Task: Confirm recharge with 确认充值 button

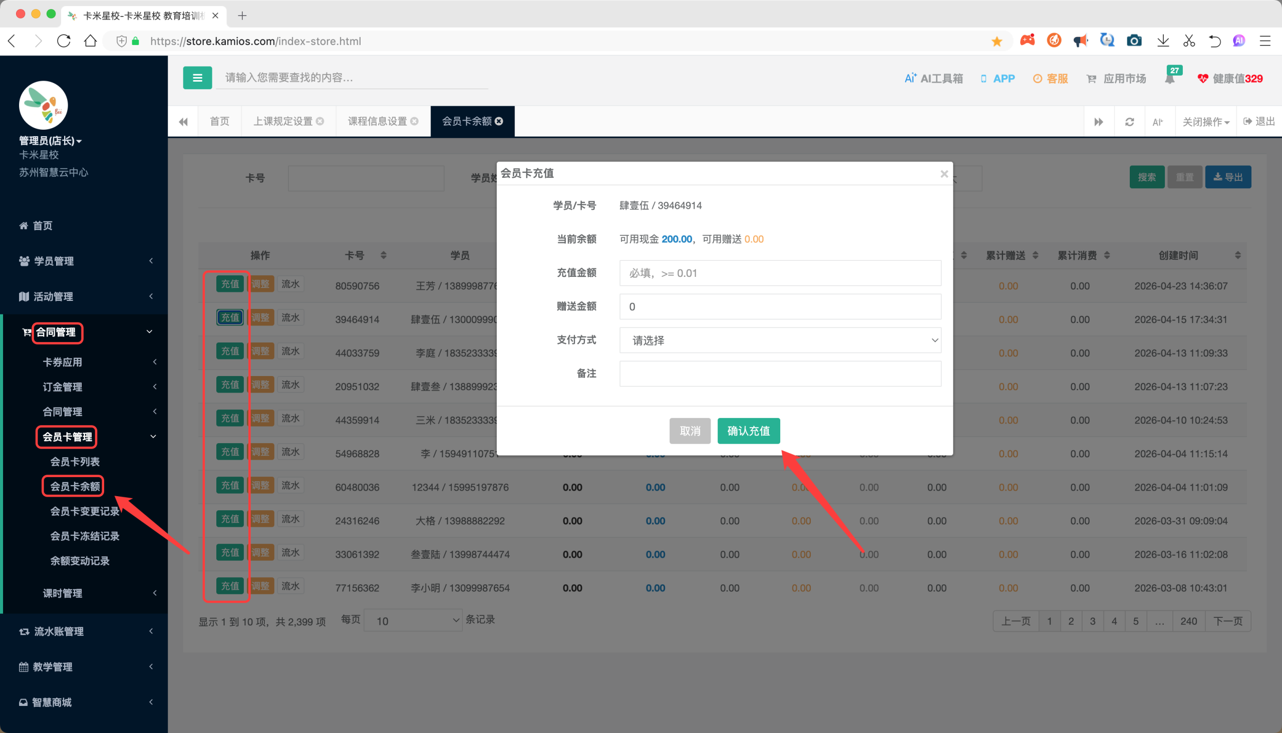Action: (x=748, y=431)
